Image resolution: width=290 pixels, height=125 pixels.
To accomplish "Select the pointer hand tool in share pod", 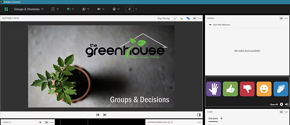I will click(x=182, y=18).
